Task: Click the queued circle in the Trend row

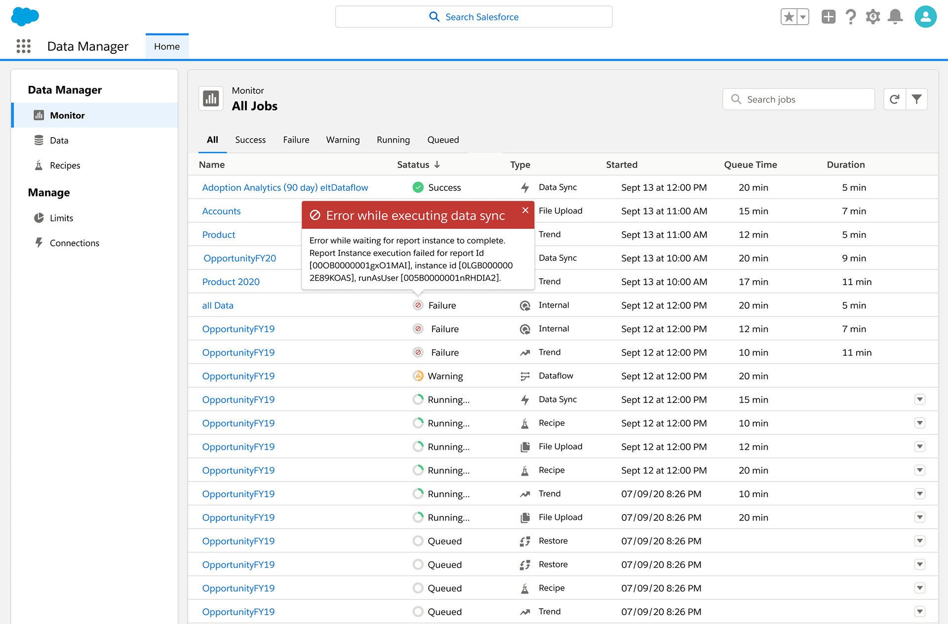Action: click(418, 612)
